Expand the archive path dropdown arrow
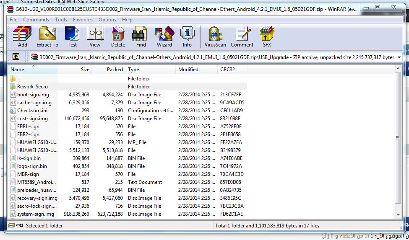 tap(399, 57)
